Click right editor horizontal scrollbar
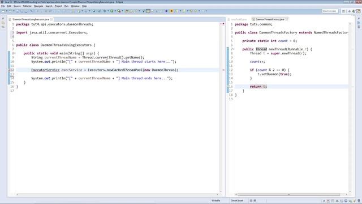This screenshot has height=204, width=362. [x=288, y=194]
